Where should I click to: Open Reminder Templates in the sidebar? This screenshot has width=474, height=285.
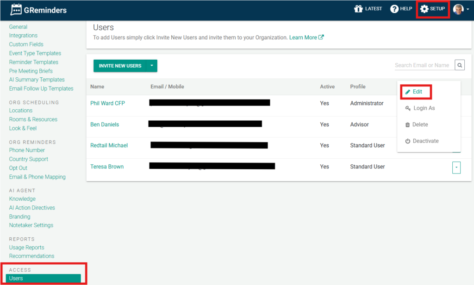33,62
